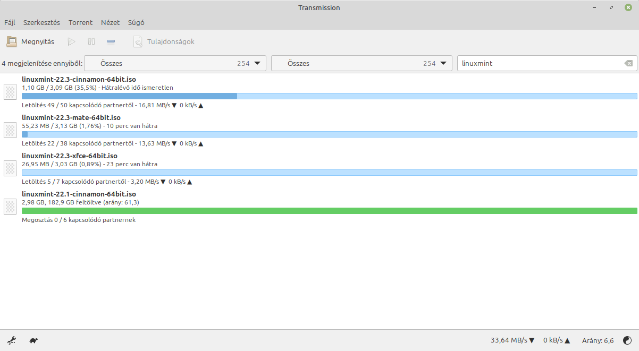Clear the linuxmint search text
The width and height of the screenshot is (639, 351).
(628, 63)
